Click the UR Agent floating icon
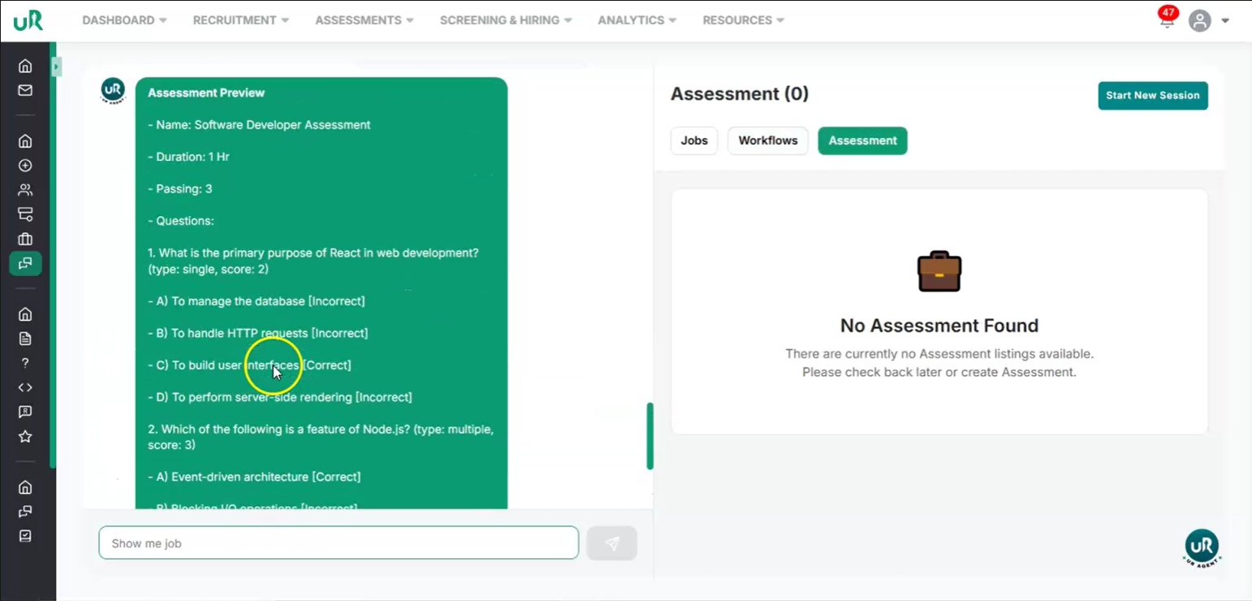Viewport: 1252px width, 601px height. pyautogui.click(x=1202, y=547)
